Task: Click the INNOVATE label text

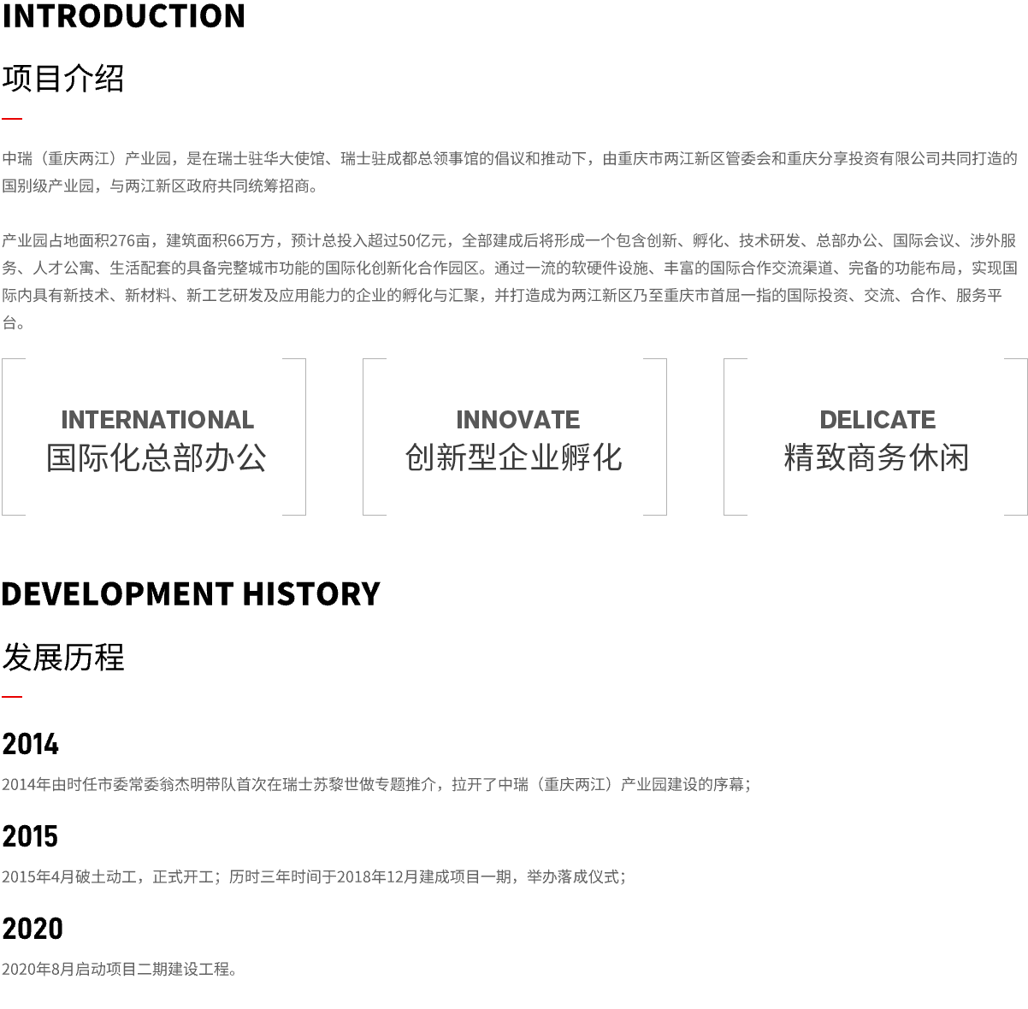Action: pos(517,420)
